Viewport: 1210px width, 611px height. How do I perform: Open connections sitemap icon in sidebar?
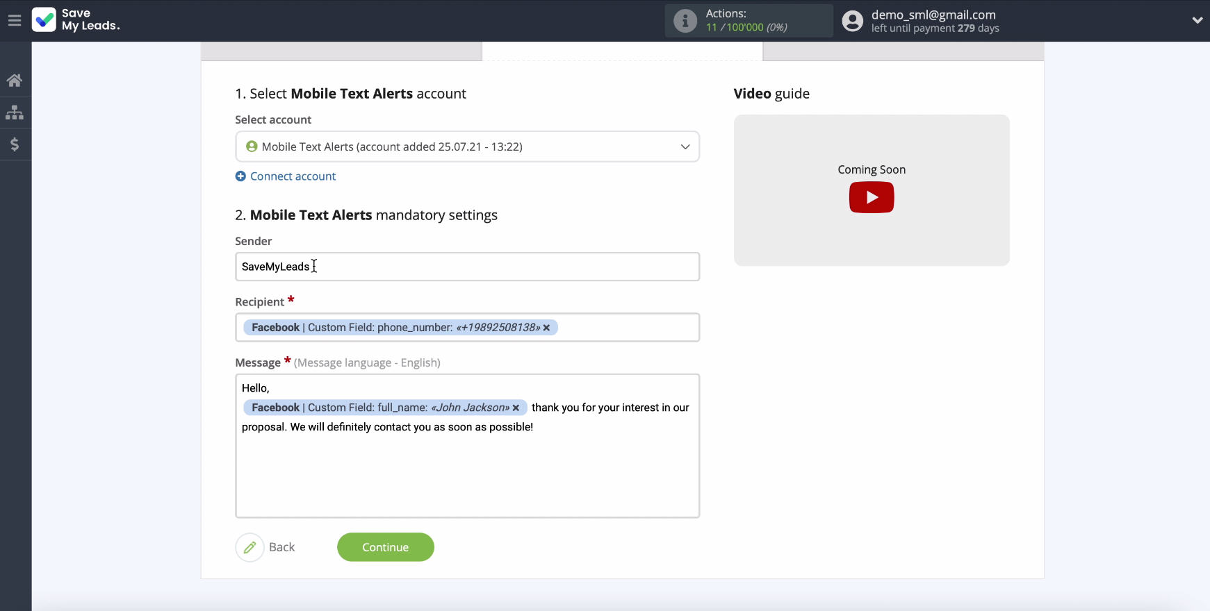(15, 112)
